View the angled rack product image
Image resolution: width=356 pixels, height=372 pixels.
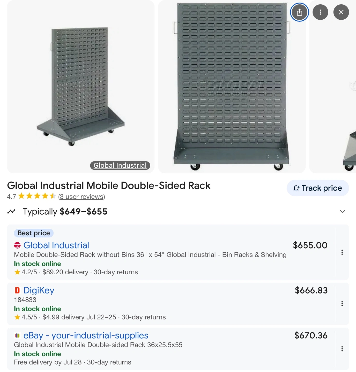click(81, 87)
